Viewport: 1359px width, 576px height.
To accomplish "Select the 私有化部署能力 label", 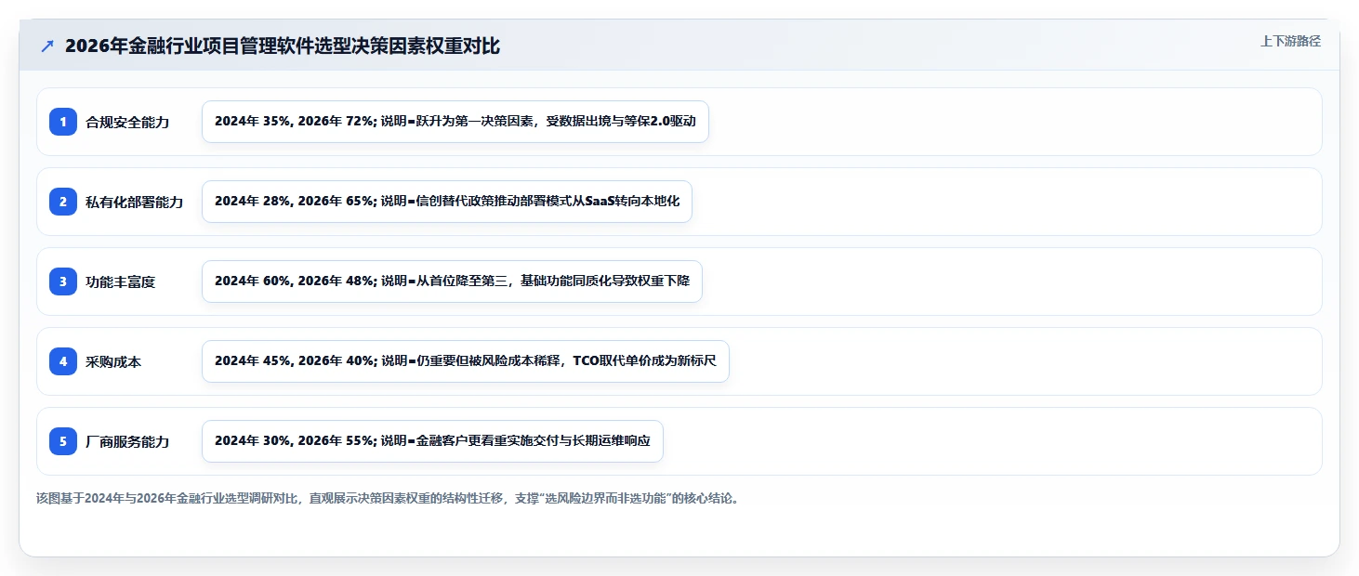I will (x=135, y=202).
